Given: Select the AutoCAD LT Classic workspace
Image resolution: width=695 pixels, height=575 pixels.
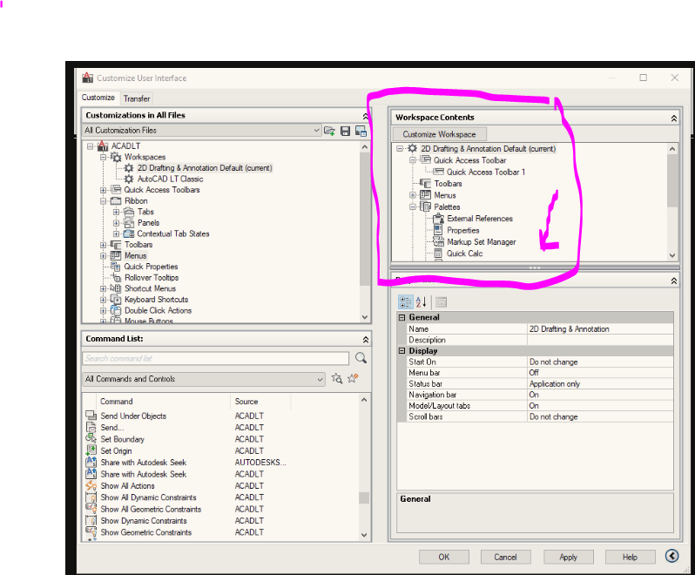Looking at the screenshot, I should pos(170,179).
